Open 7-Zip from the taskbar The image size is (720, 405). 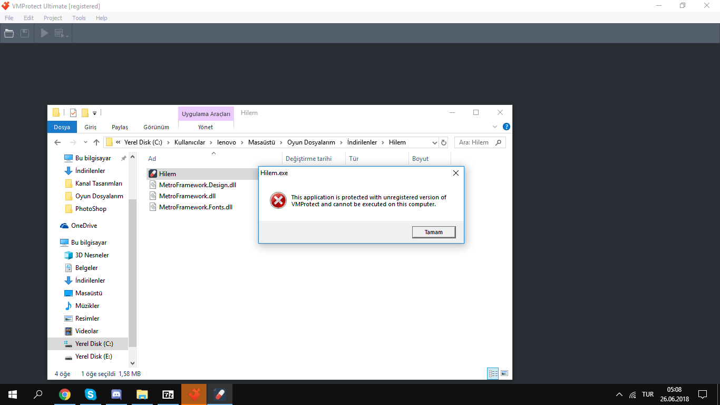(168, 394)
